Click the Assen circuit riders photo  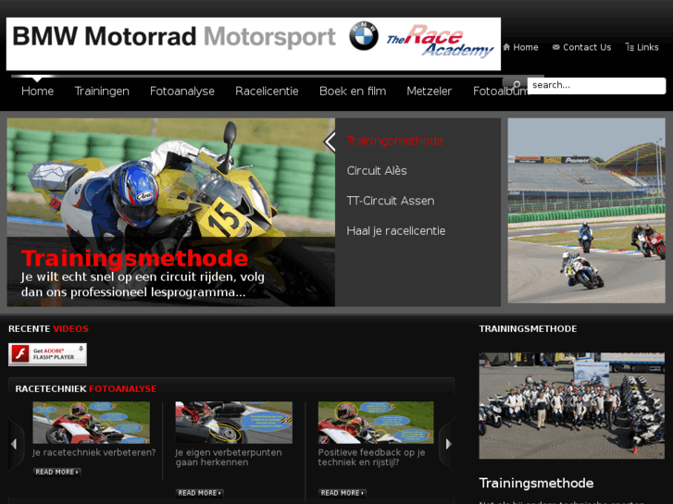(x=586, y=211)
